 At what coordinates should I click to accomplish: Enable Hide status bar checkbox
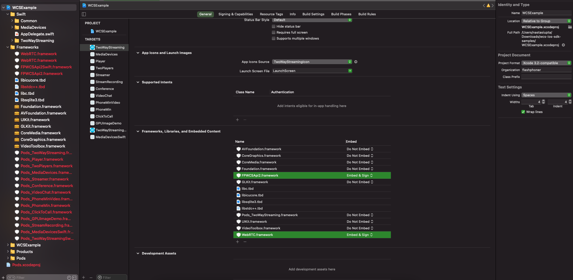(x=274, y=26)
